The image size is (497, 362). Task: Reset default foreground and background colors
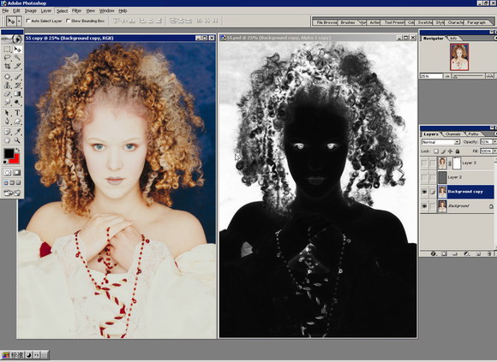click(x=5, y=162)
